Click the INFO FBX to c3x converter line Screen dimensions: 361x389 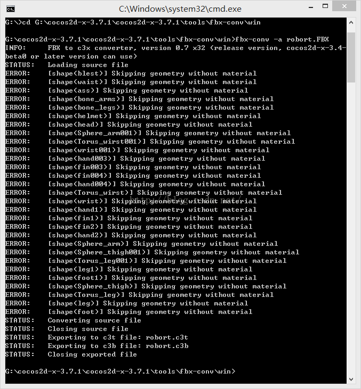[x=175, y=52]
